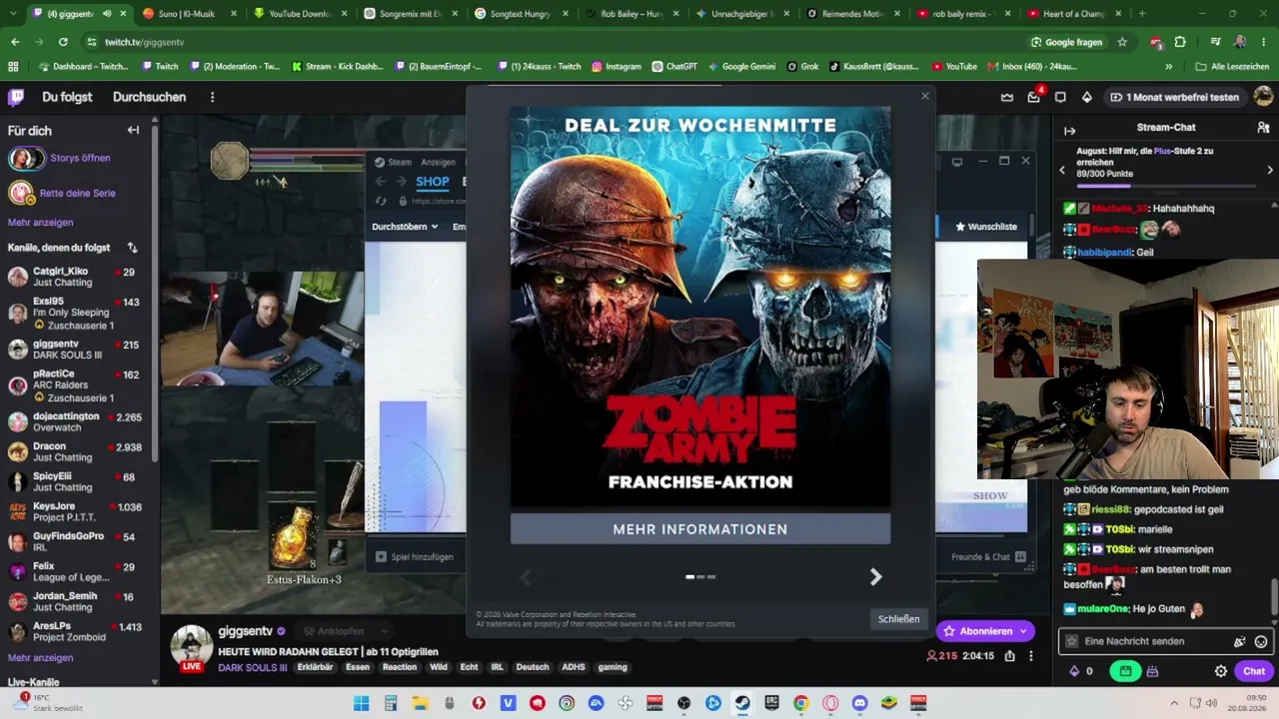Viewport: 1279px width, 719px height.
Task: Click Storys öffnen in the sidebar
Action: click(x=80, y=158)
